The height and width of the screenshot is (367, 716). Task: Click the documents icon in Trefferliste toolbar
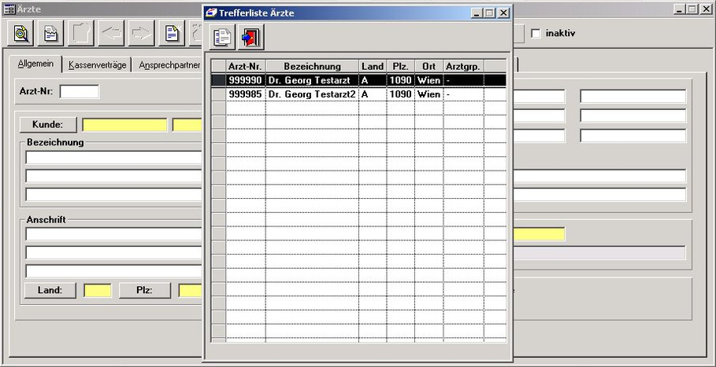(x=222, y=37)
